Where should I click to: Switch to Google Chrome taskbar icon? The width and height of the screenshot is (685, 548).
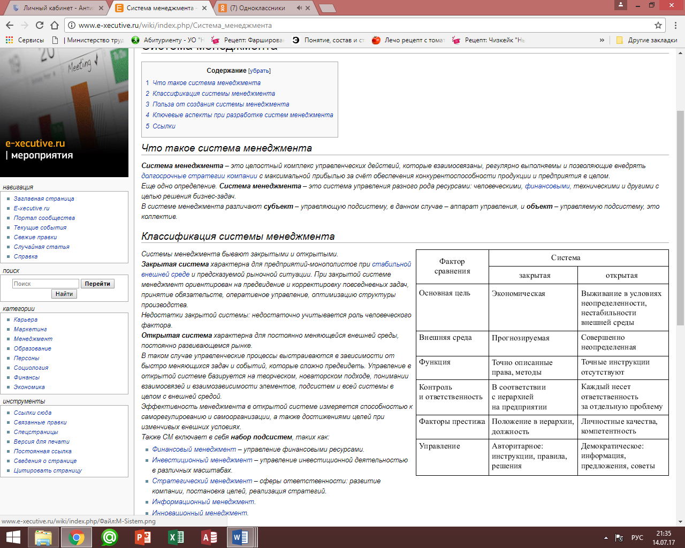tap(76, 537)
